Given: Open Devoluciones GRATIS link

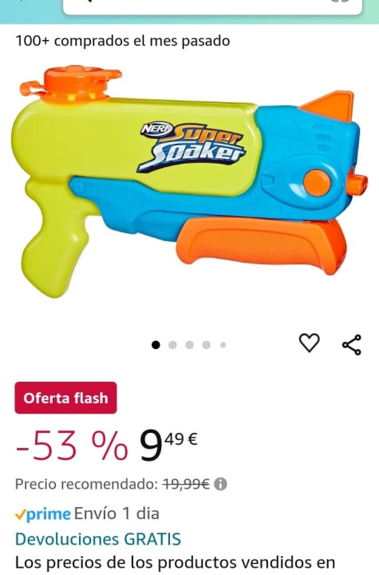Looking at the screenshot, I should pos(98,539).
